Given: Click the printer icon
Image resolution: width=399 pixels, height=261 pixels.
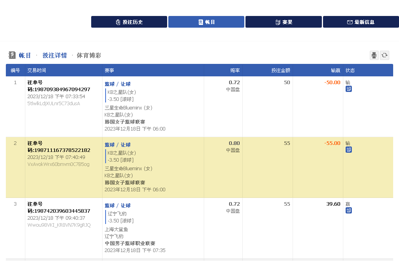Looking at the screenshot, I should pyautogui.click(x=374, y=55).
